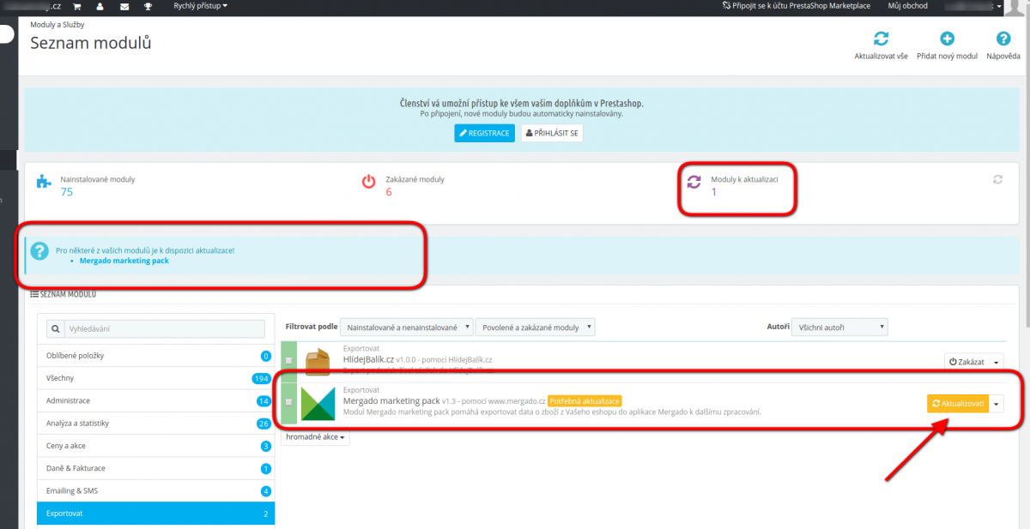Click the REGISTRACE button
Viewport: 1030px width, 529px height.
(484, 133)
